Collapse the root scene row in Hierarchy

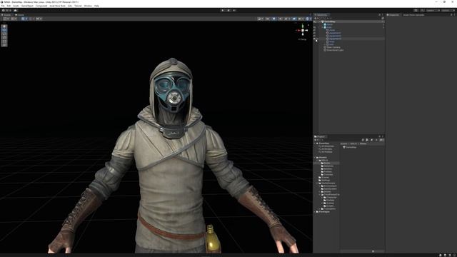[x=320, y=21]
